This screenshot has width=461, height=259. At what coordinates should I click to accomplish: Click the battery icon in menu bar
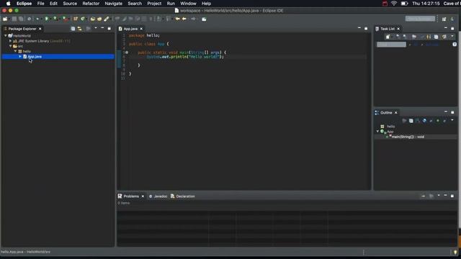pos(405,4)
